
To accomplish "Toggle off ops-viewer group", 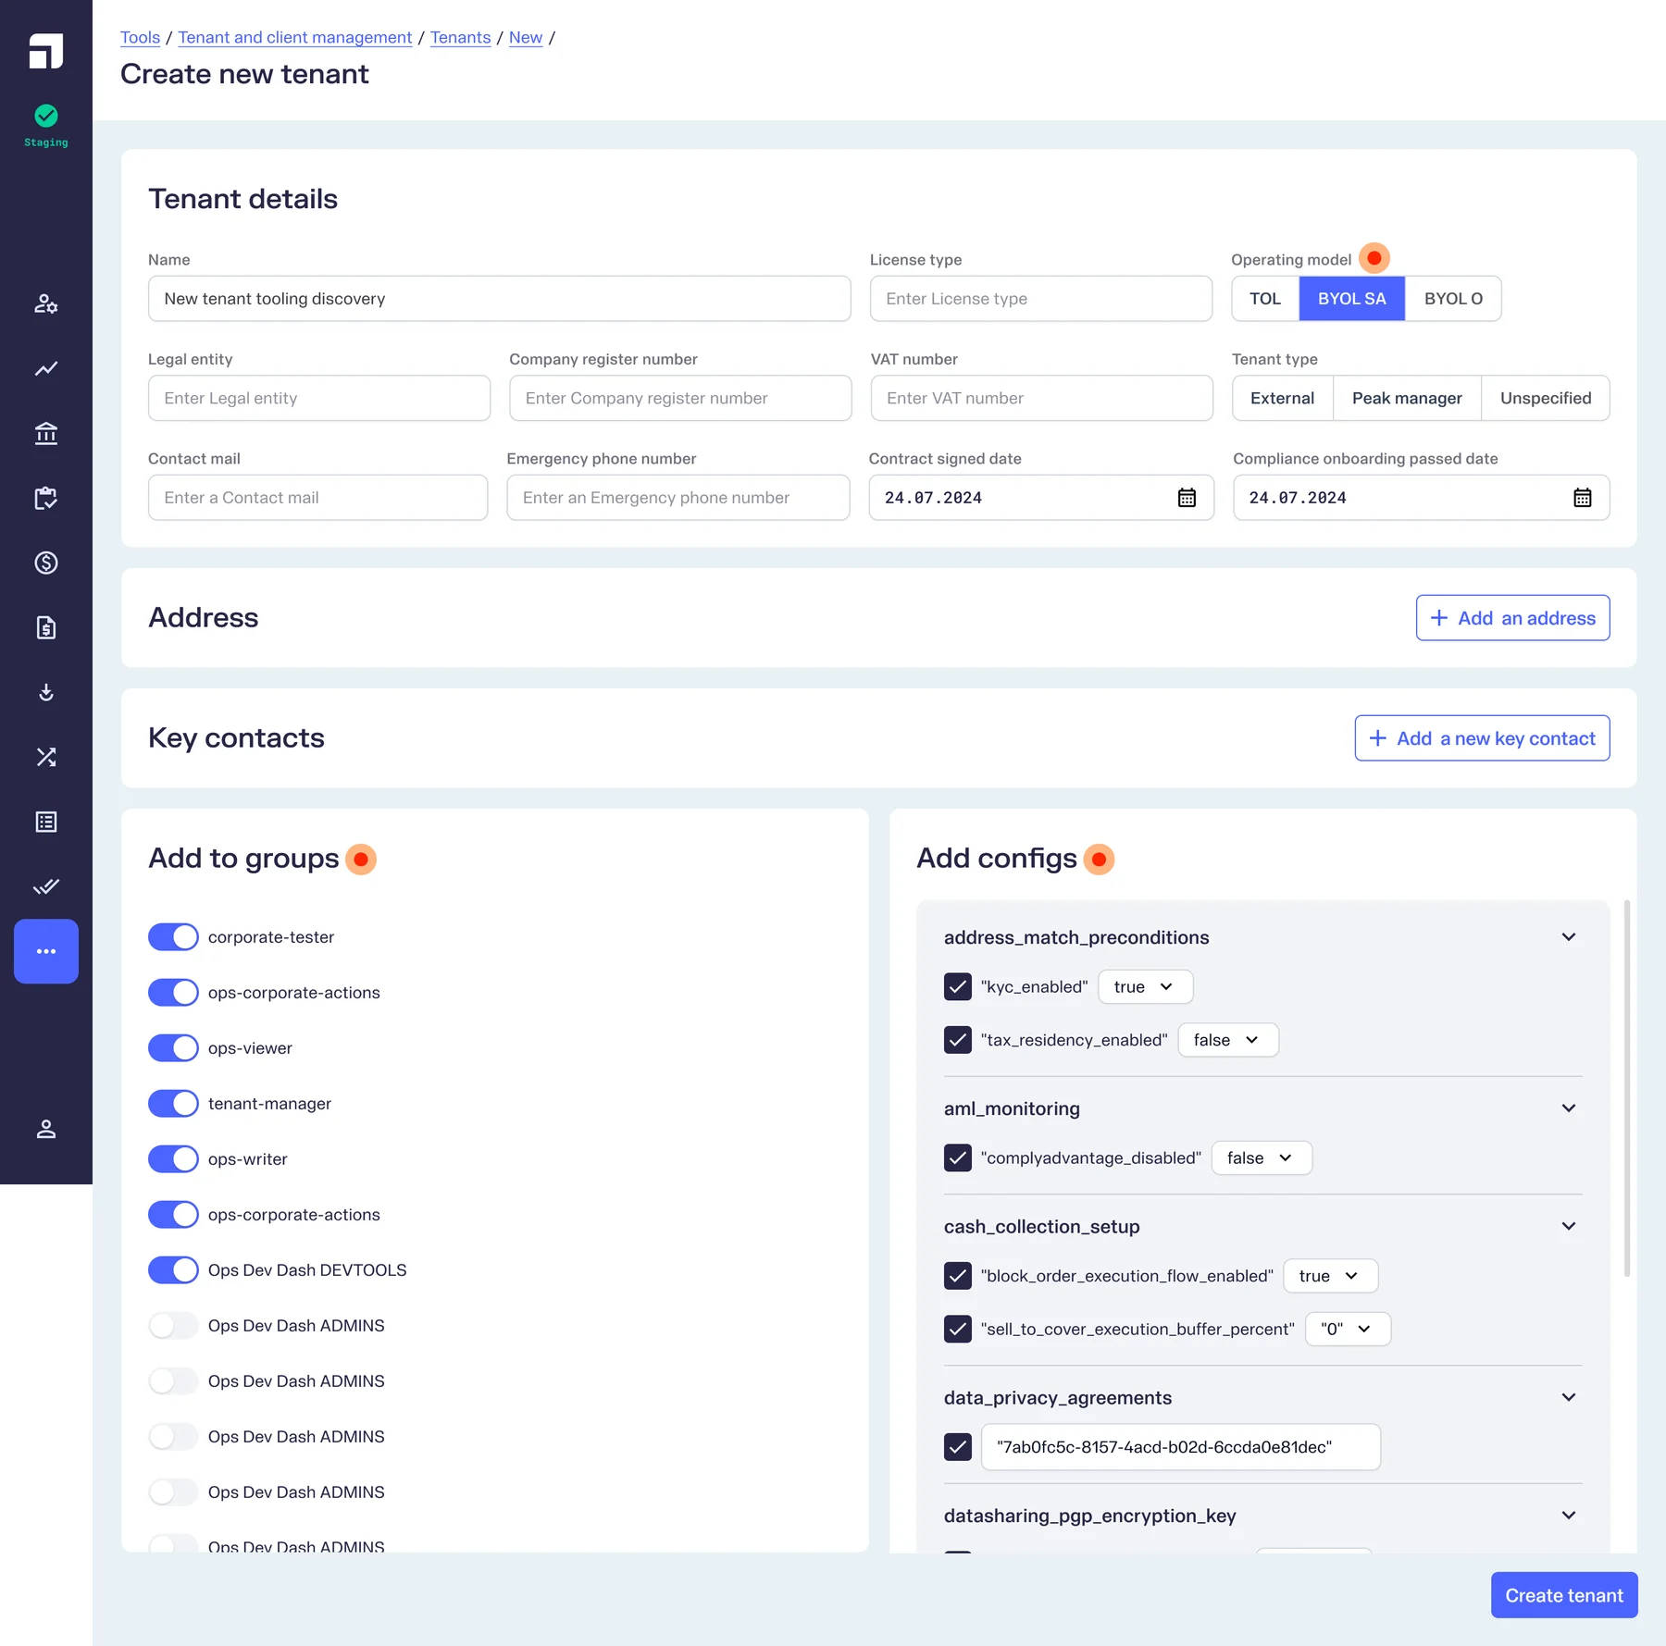I will [x=173, y=1047].
